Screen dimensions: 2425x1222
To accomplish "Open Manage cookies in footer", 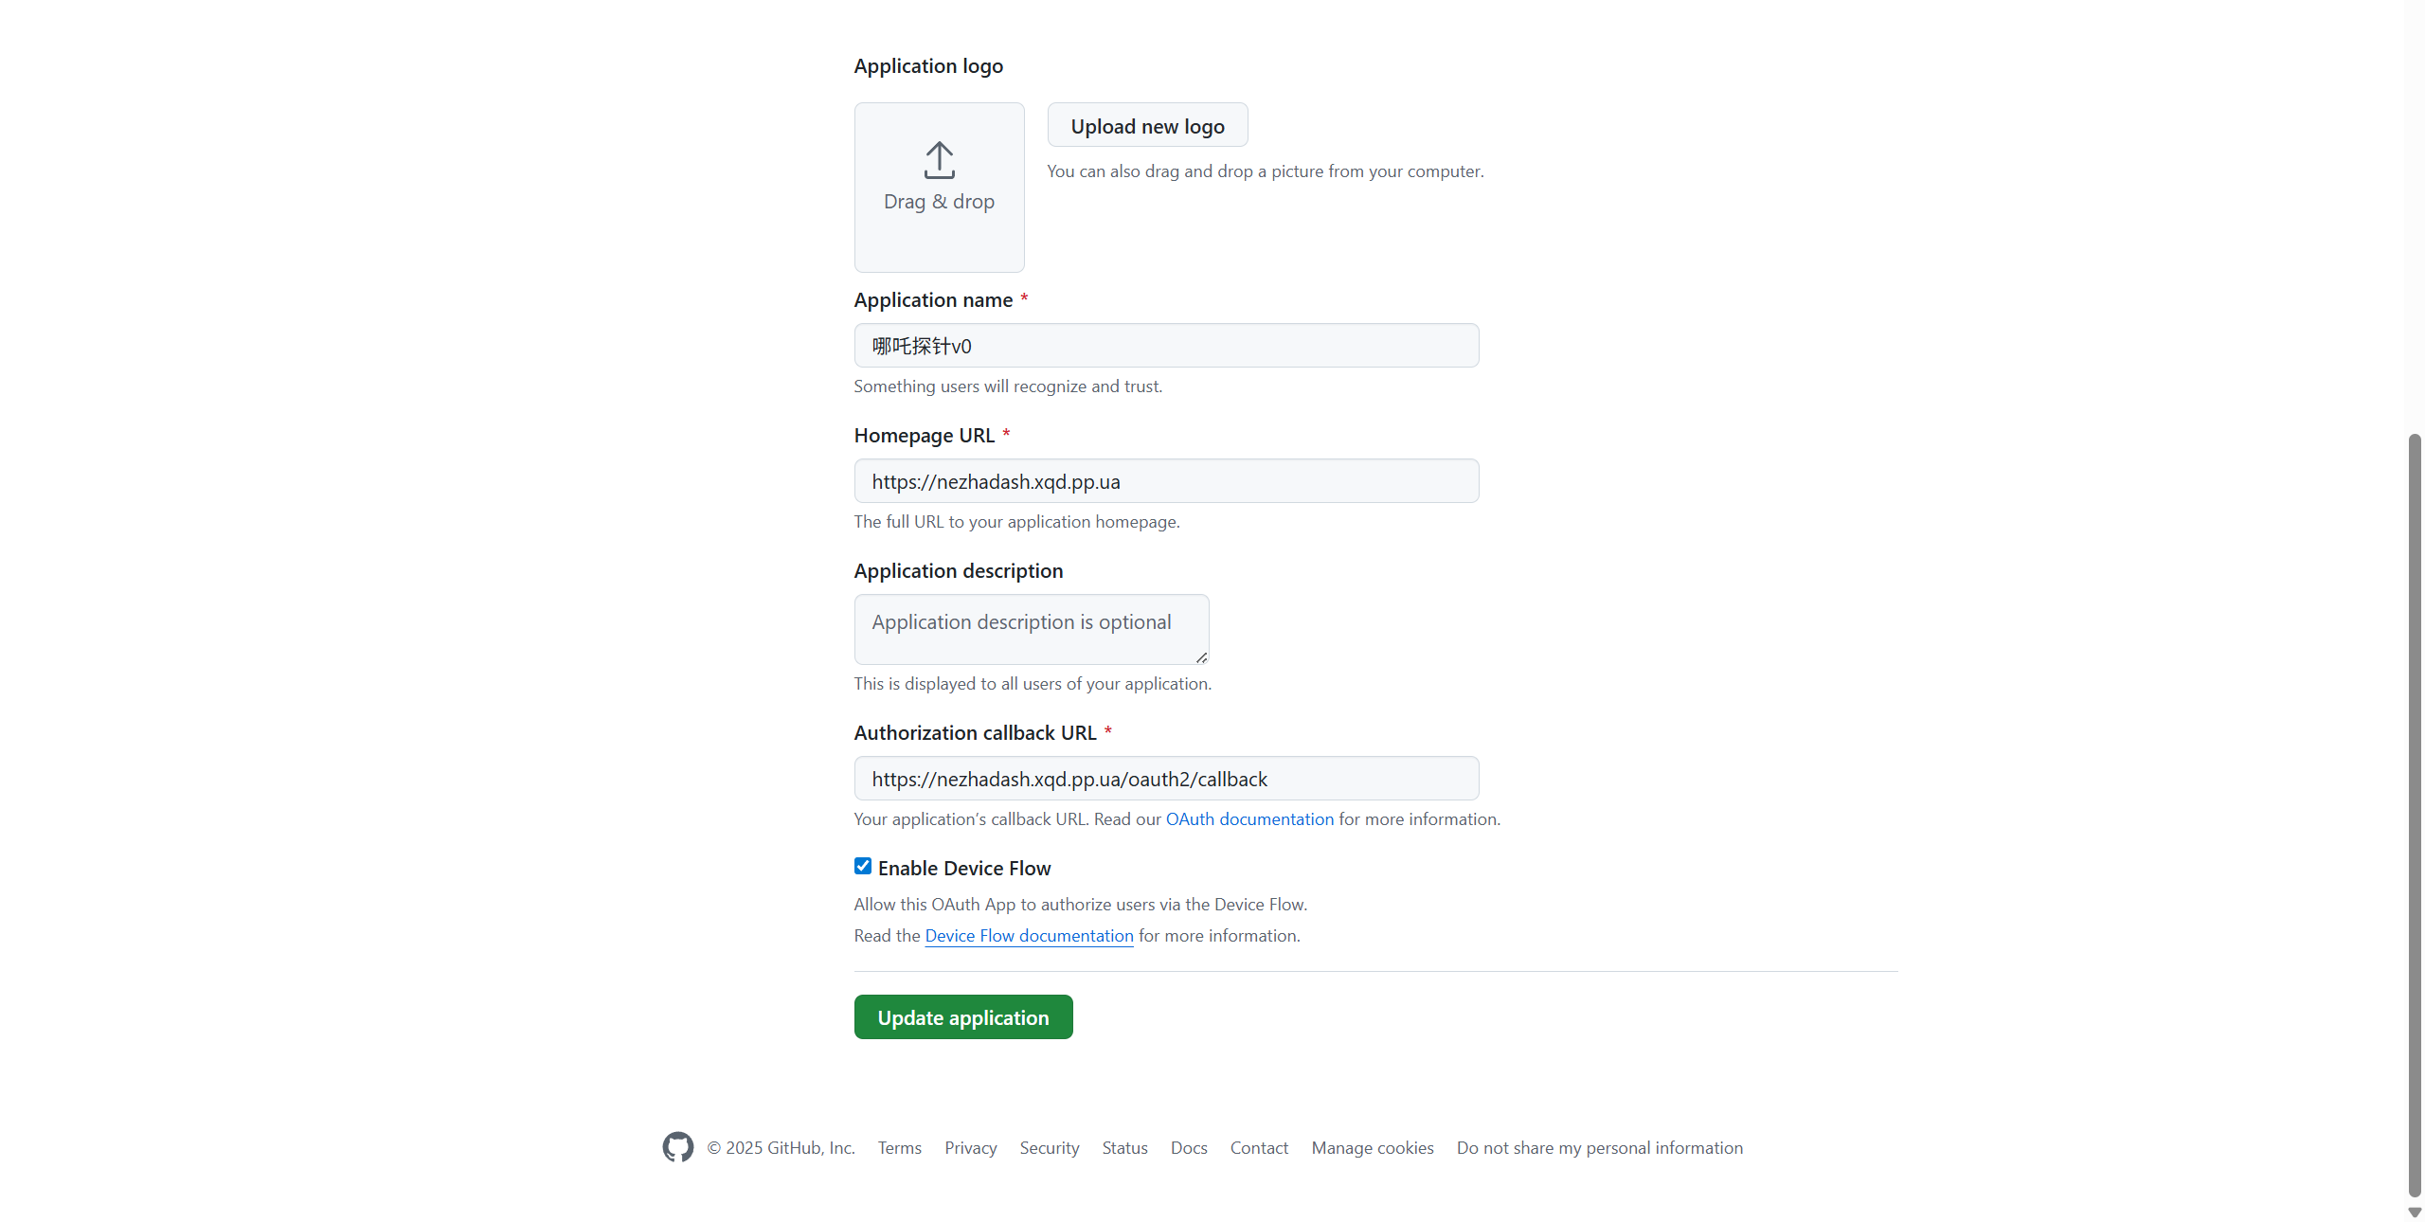I will coord(1372,1148).
